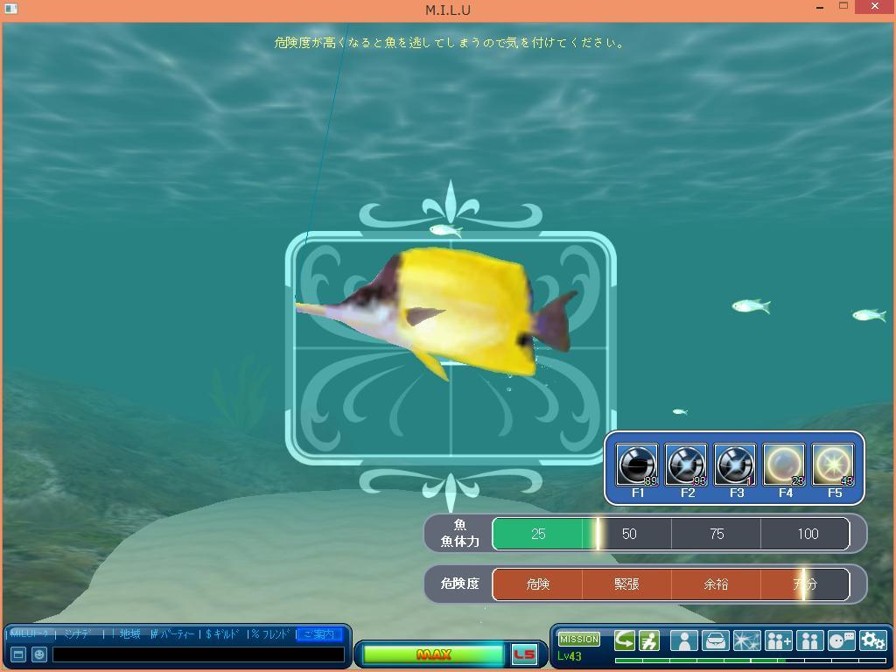The height and width of the screenshot is (672, 896).
Task: Click into the chat input field
Action: (x=199, y=654)
